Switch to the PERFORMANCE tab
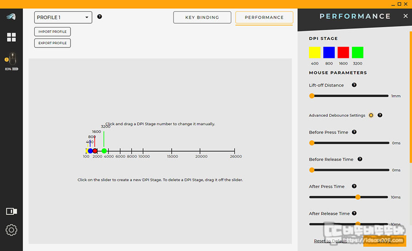The width and height of the screenshot is (412, 251). coord(264,17)
